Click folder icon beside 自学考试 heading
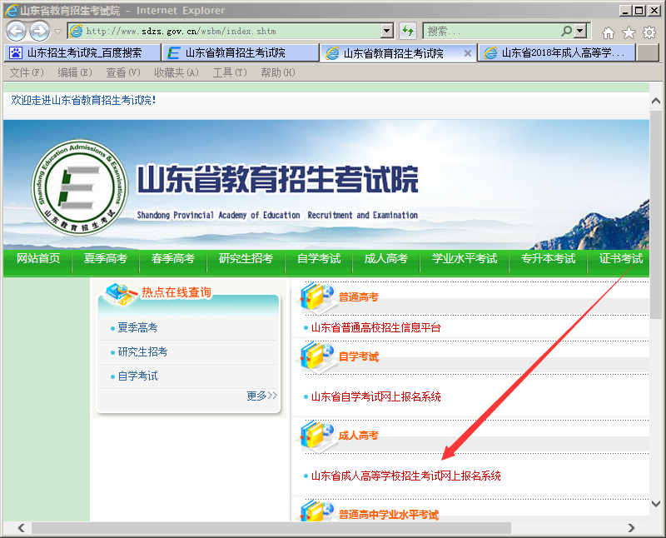The width and height of the screenshot is (666, 538). [316, 356]
